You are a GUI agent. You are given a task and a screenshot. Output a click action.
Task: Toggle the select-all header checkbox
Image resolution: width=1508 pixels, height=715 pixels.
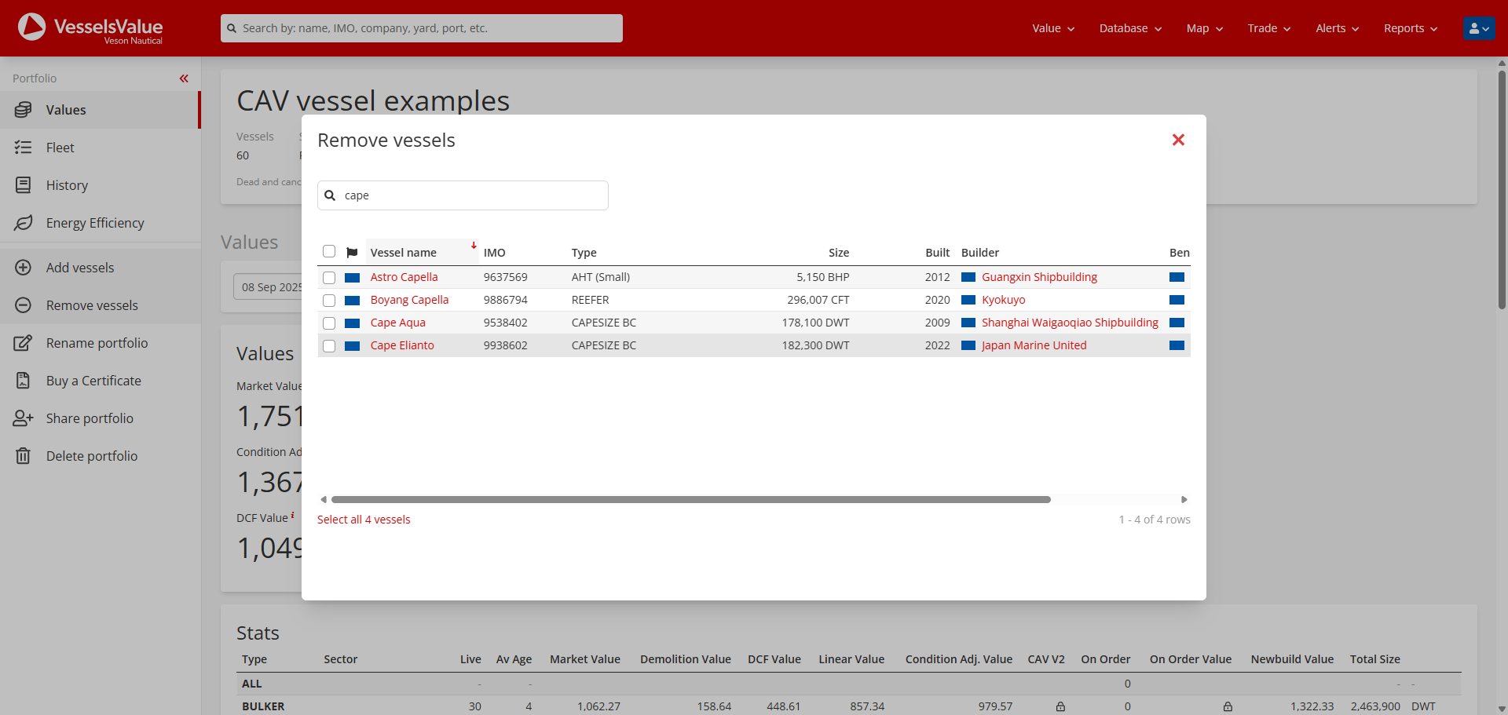coord(329,252)
